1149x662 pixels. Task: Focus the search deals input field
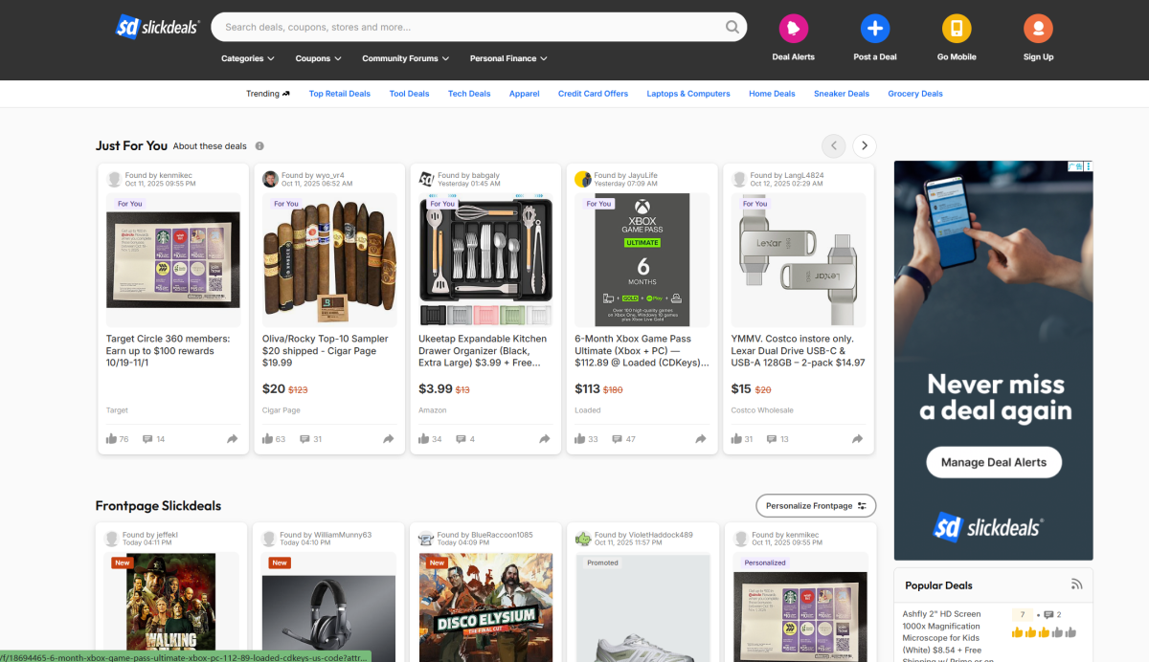[469, 27]
